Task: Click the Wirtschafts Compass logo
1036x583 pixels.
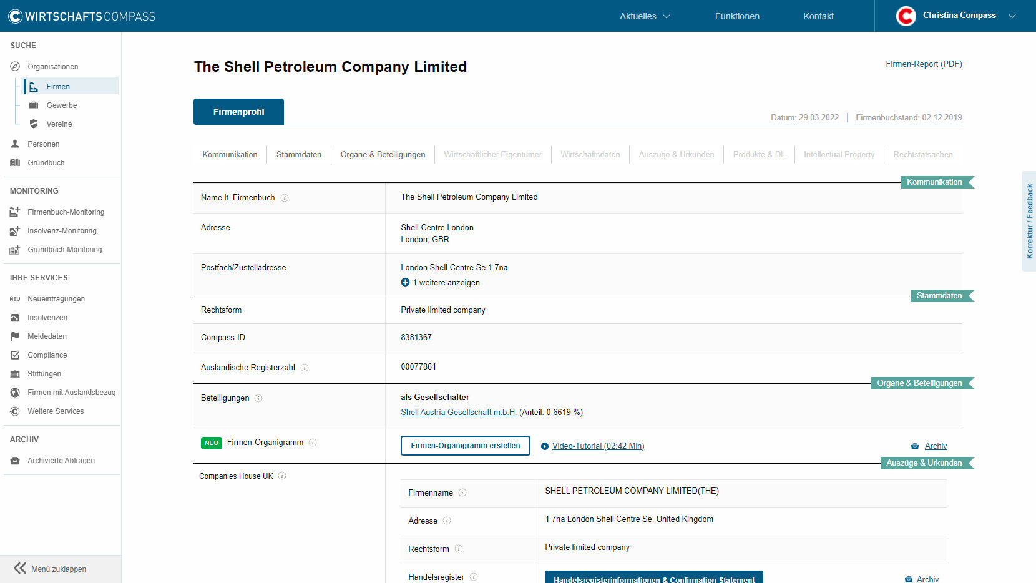Action: click(82, 16)
